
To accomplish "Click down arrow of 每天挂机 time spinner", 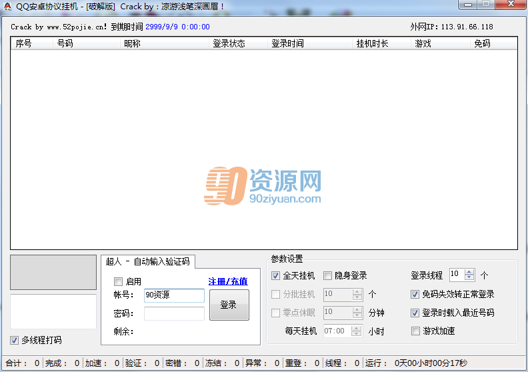I will click(x=356, y=333).
